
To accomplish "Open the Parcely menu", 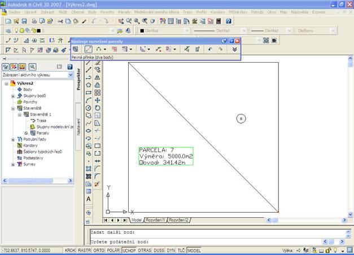I will 124,12.
